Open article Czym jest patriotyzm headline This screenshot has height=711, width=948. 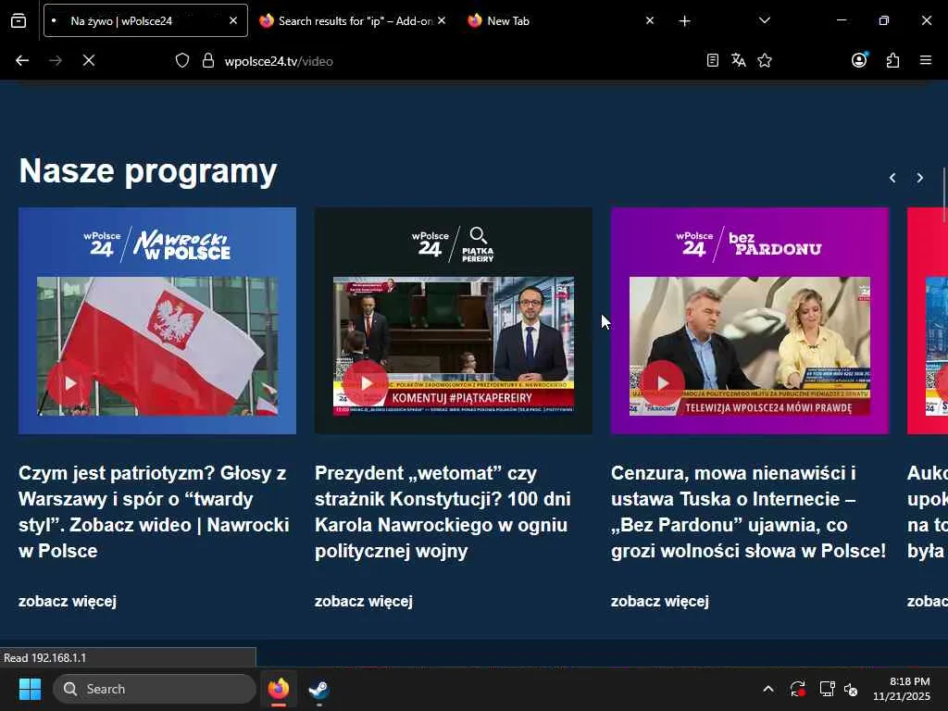pyautogui.click(x=155, y=511)
